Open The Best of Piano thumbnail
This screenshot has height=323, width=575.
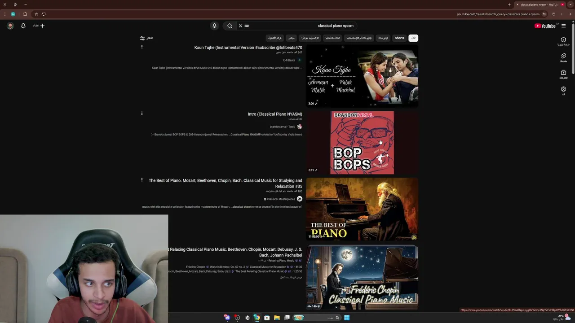click(362, 209)
